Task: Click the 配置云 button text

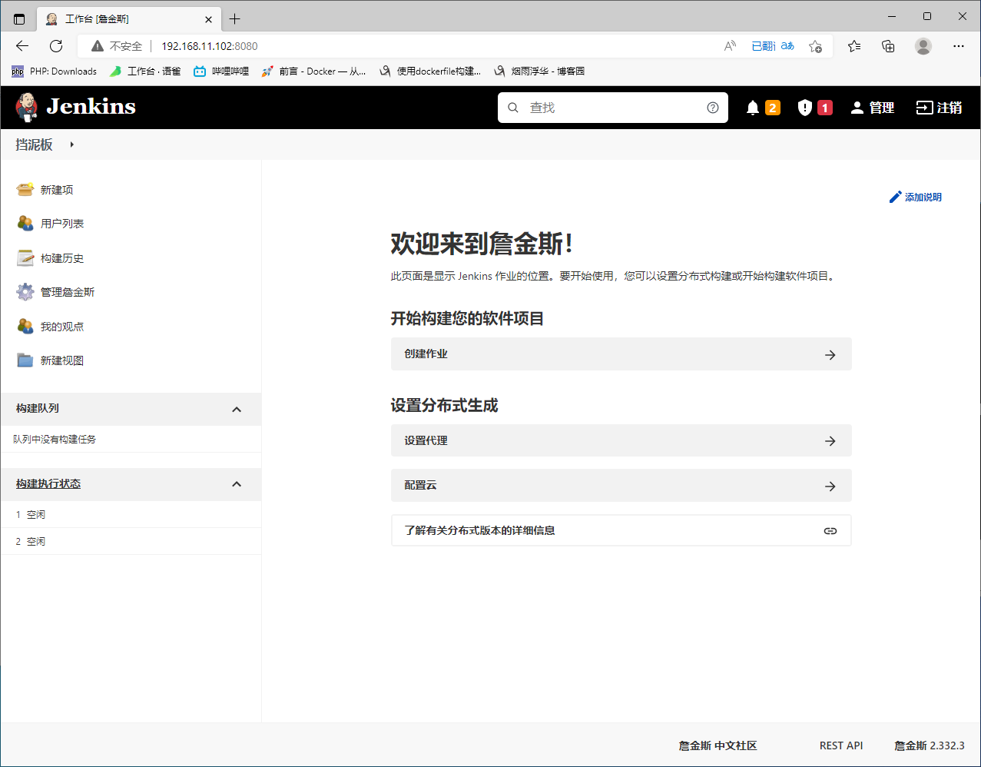Action: click(420, 486)
